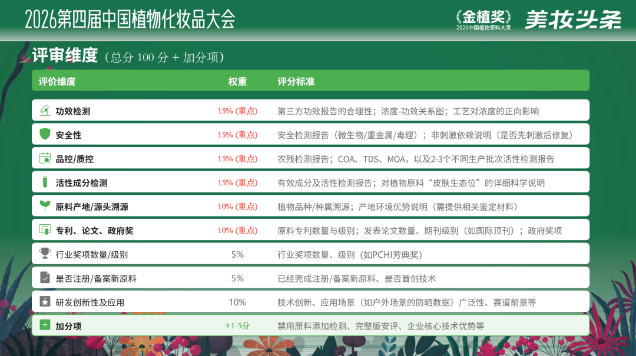Click the green shield icon beside 安全性
Viewport: 636px width, 356px height.
tap(45, 134)
